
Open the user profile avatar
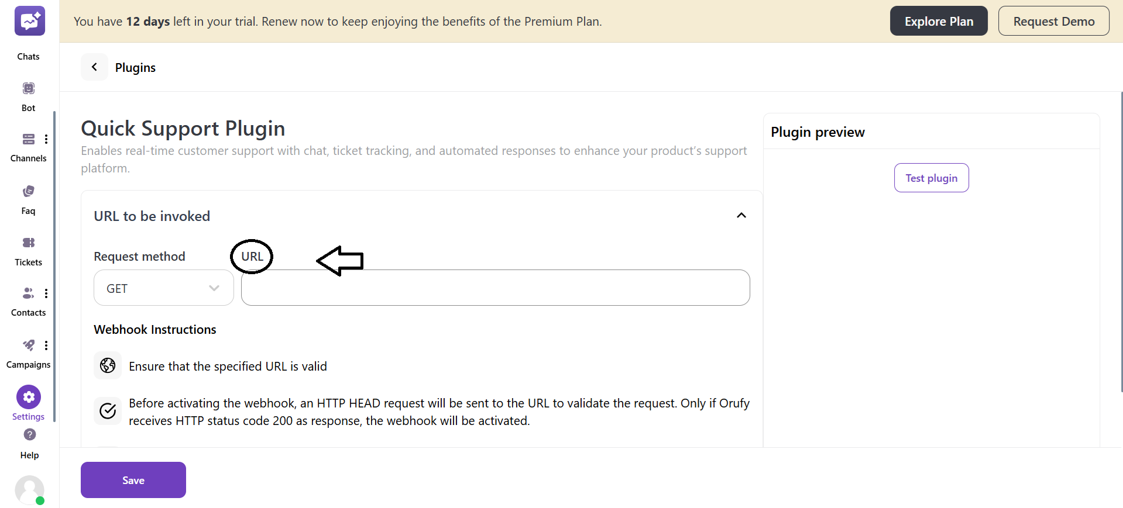[x=29, y=490]
